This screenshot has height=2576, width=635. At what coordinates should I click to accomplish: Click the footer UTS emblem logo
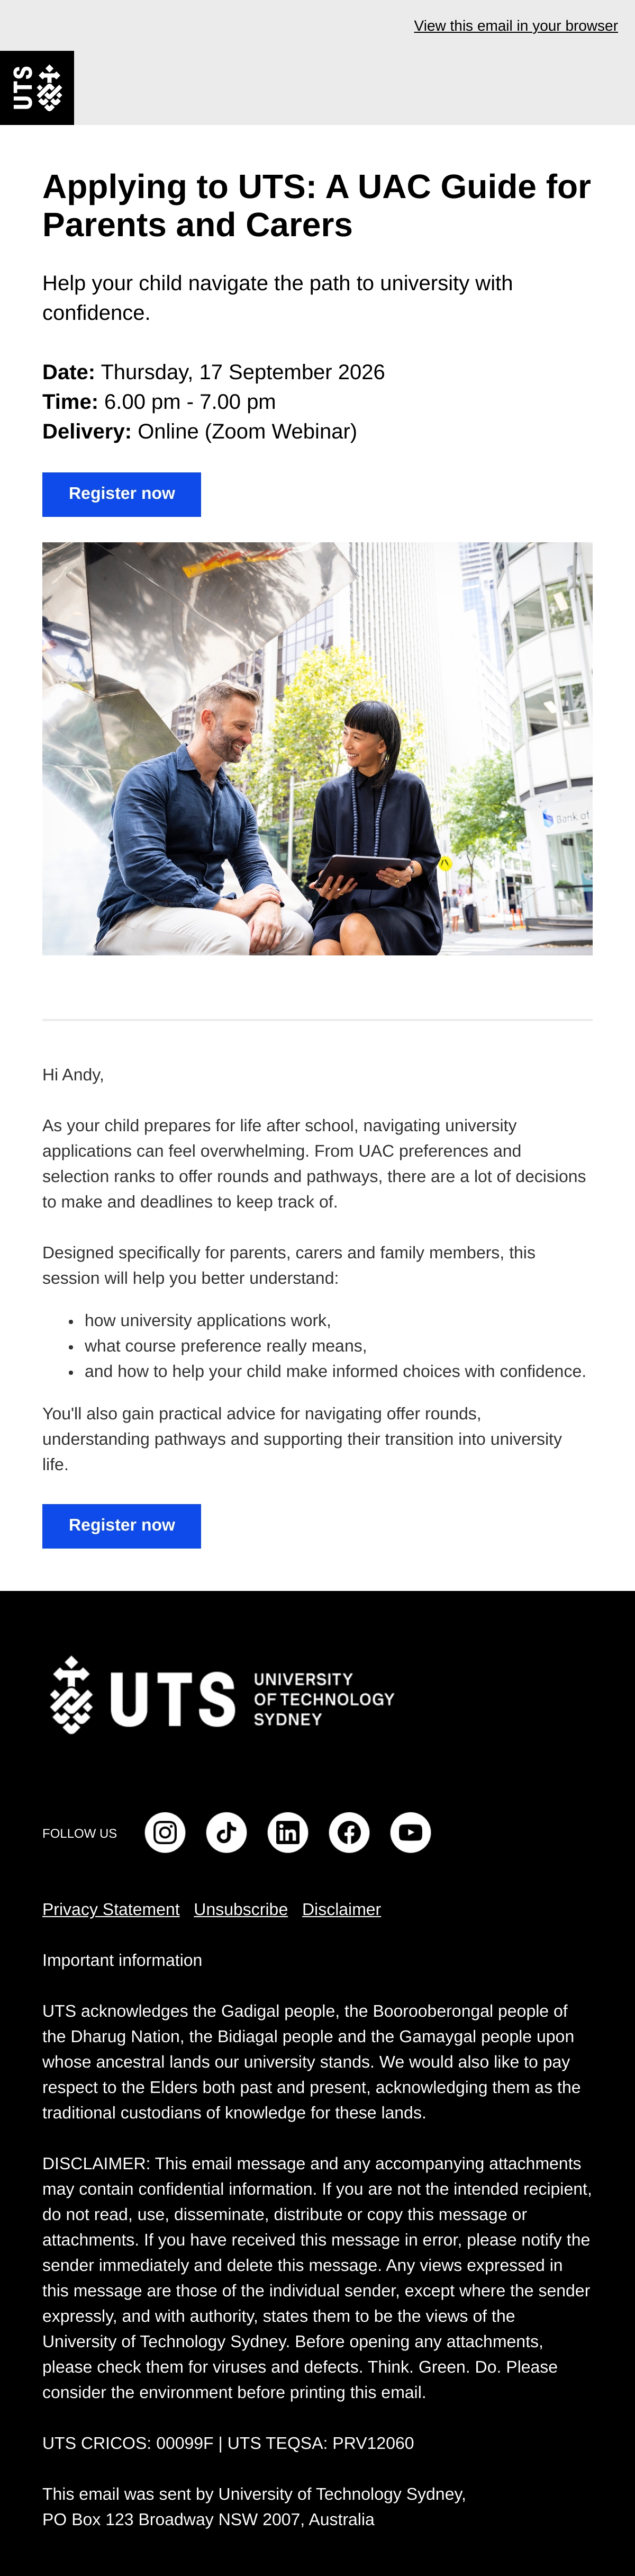[x=72, y=1695]
